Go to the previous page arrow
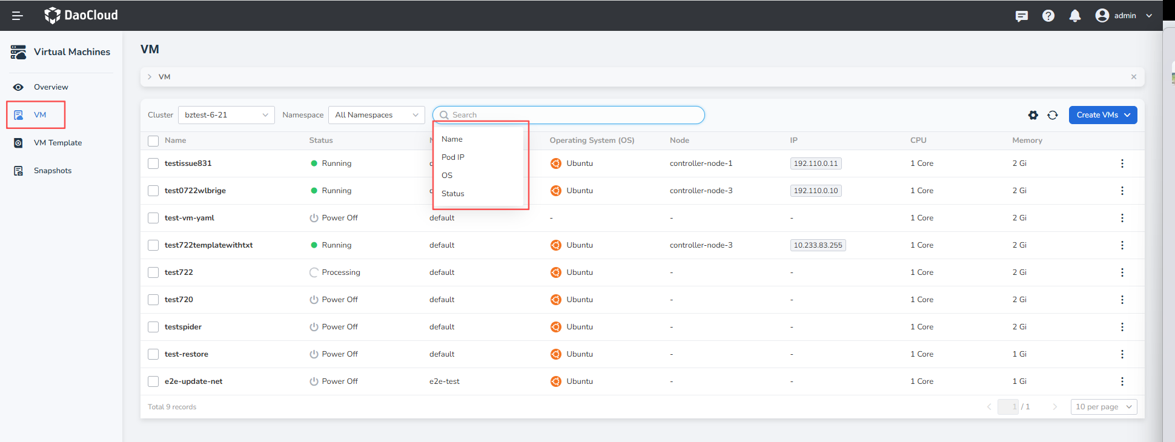 (989, 407)
